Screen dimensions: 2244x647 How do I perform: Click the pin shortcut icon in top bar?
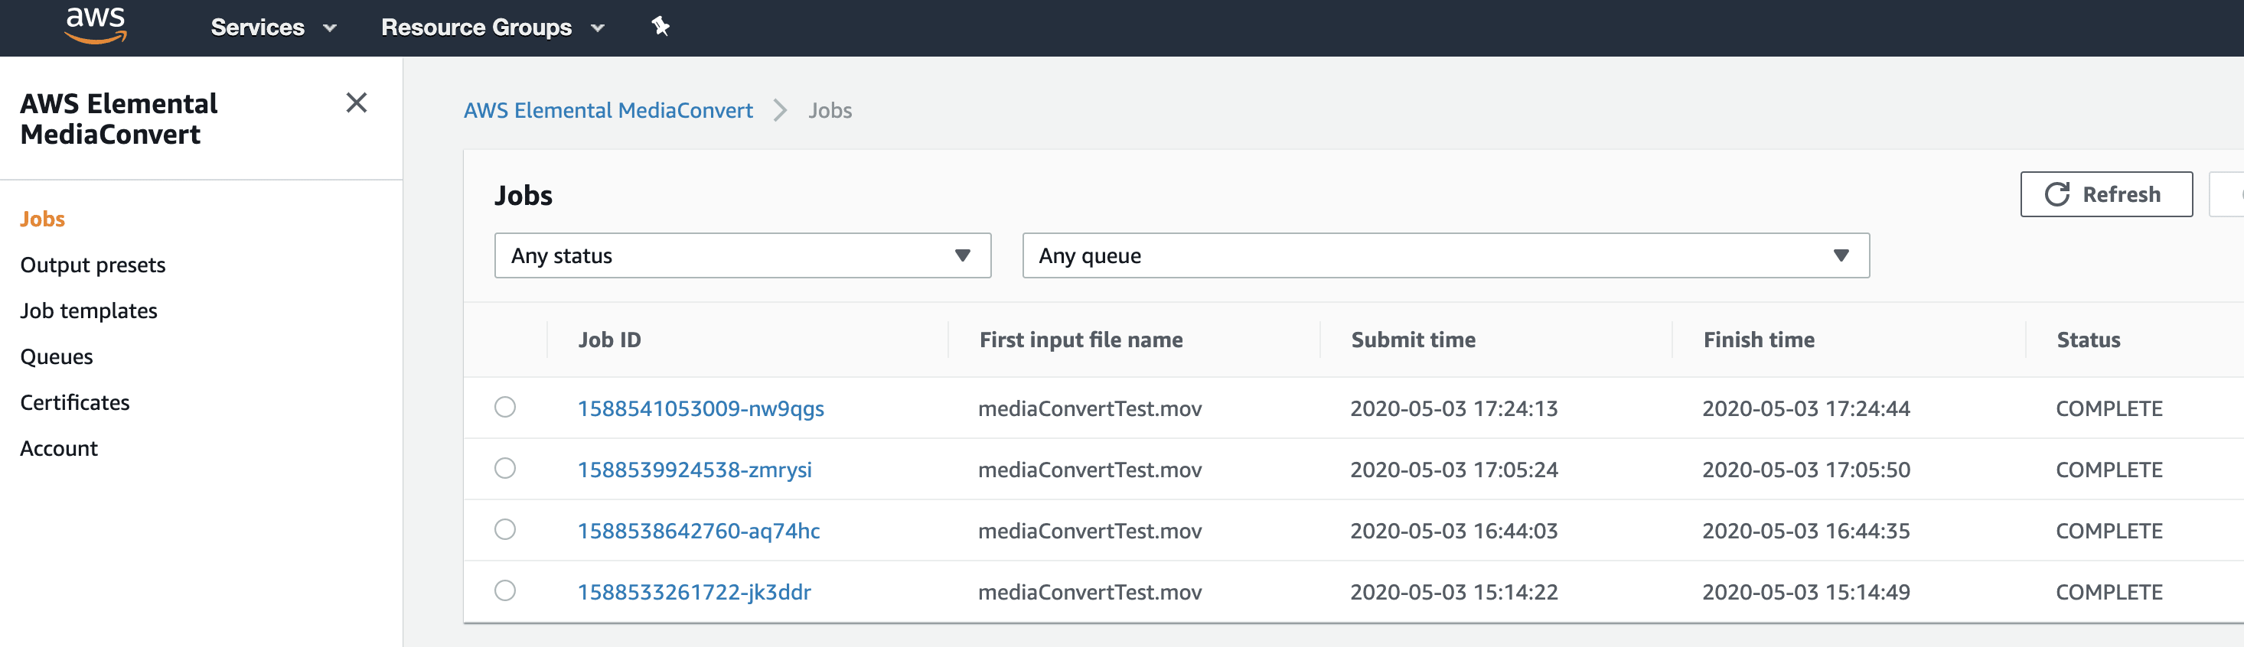tap(660, 27)
